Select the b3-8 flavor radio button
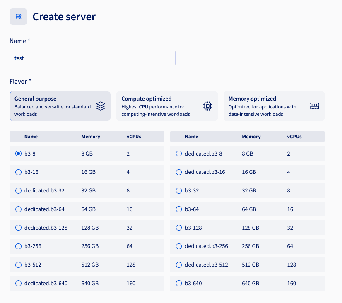The height and width of the screenshot is (303, 342). click(18, 154)
